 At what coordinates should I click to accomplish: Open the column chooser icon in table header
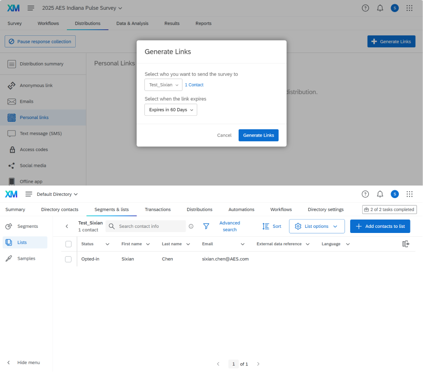coord(406,244)
